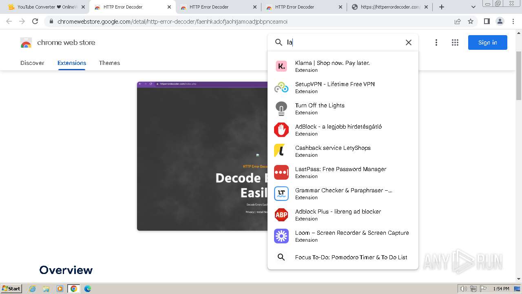Select Adblock Plus - libreng ad blocker text

[338, 212]
